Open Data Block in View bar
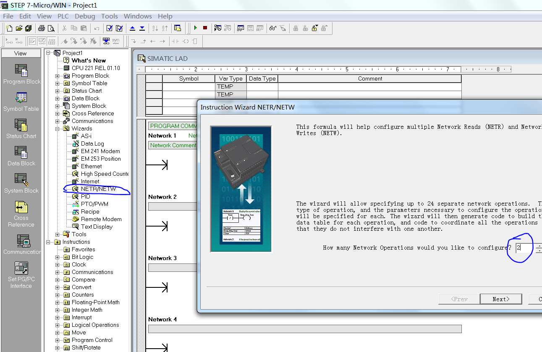Screen dimensions: 542x352 point(21,156)
